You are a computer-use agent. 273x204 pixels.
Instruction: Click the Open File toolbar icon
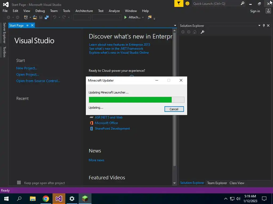pos(35,17)
